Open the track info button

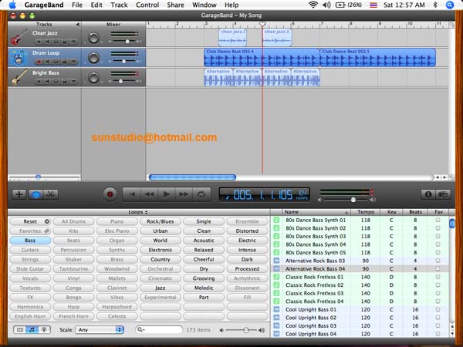point(428,194)
